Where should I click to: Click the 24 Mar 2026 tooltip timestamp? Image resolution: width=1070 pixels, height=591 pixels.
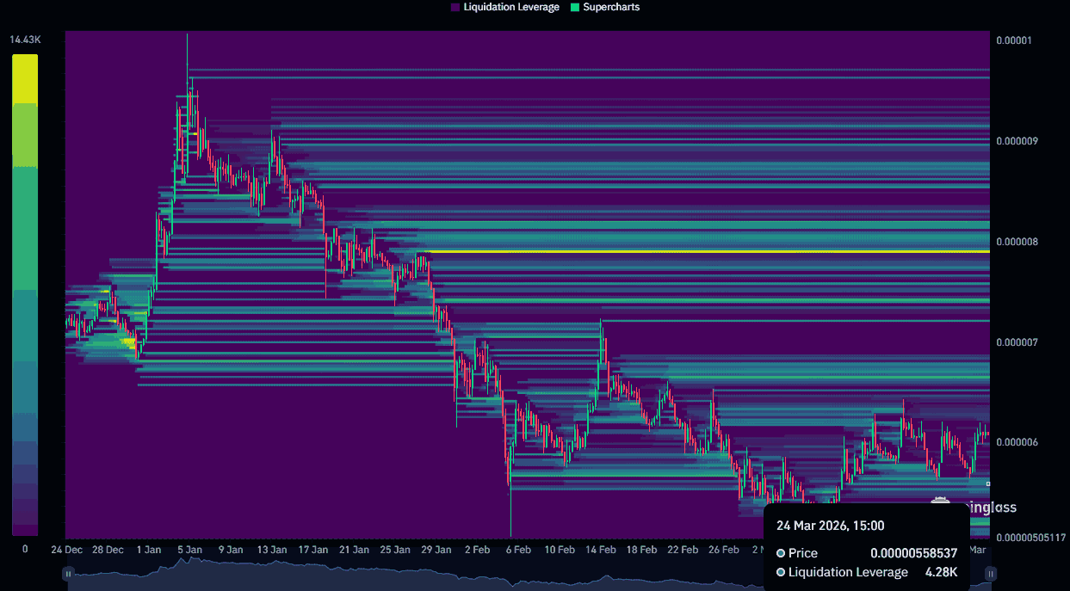tap(830, 526)
